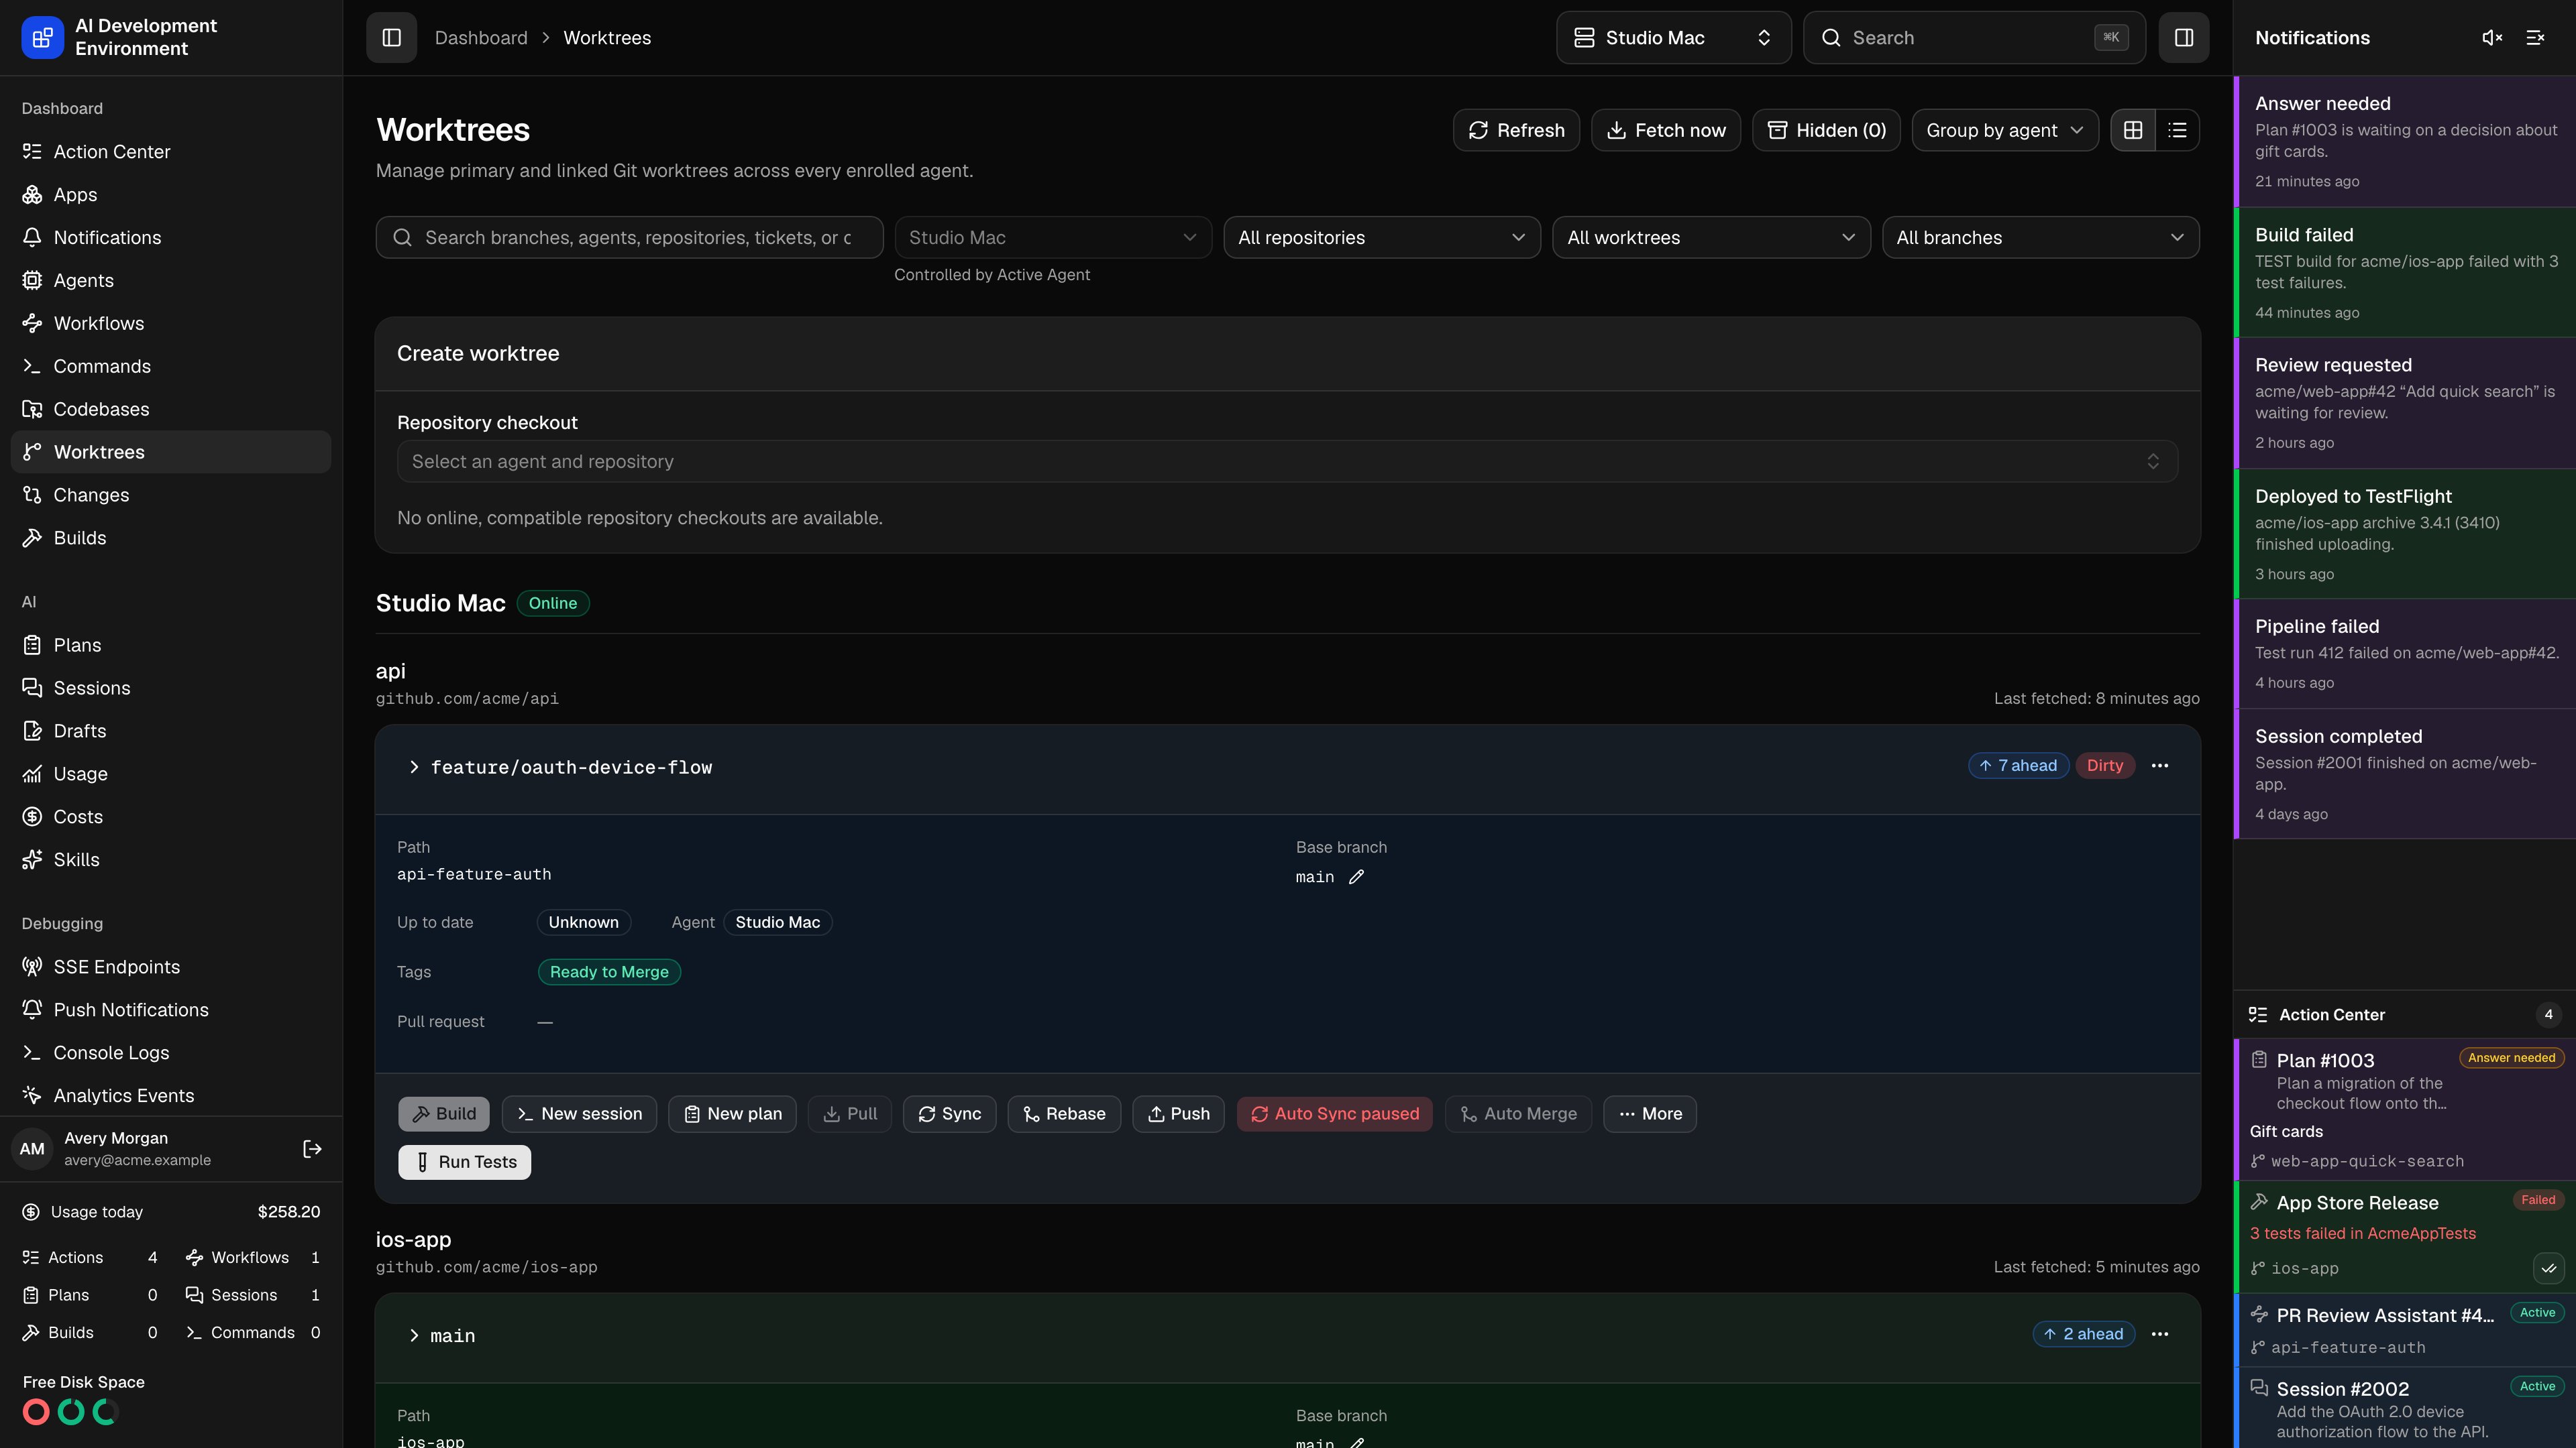Screen dimensions: 2576x1448
Task: Click the Search branches, agents, repositories field
Action: 629,238
